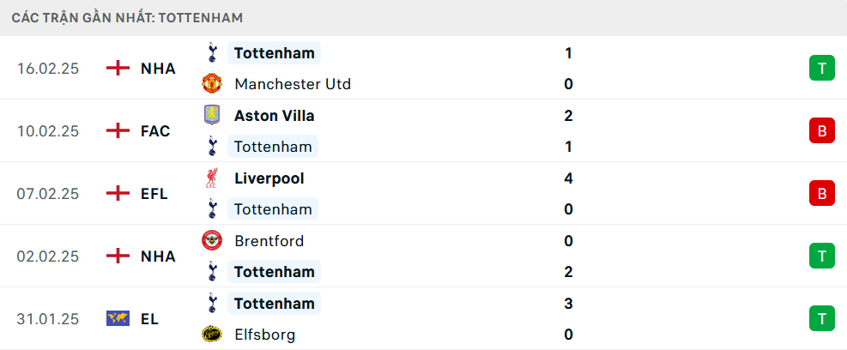The height and width of the screenshot is (350, 847).
Task: Click the Europa League flag icon
Action: (118, 318)
